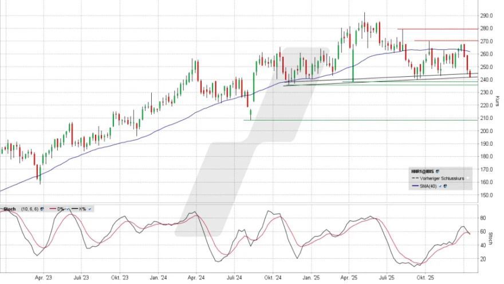Click the blue SMA(40) line swatch
This screenshot has height=284, width=504.
(x=415, y=186)
